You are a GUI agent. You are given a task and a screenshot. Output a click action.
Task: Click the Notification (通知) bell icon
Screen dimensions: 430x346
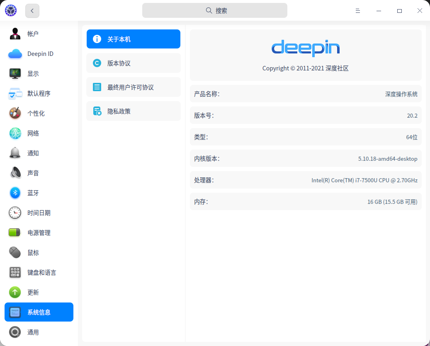(15, 153)
